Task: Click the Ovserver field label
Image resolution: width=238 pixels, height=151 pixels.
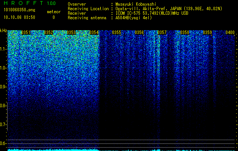Action: 77,4
